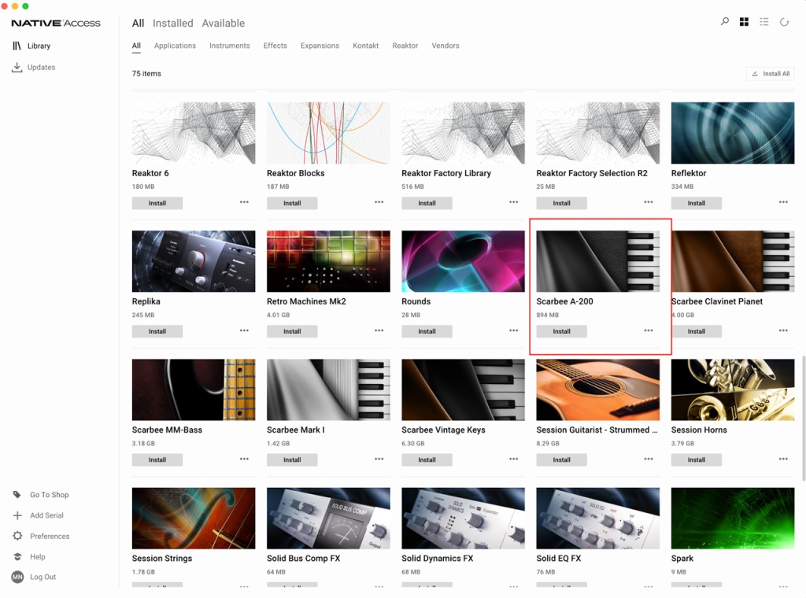Image resolution: width=806 pixels, height=598 pixels.
Task: Select the Instruments filter tab
Action: (229, 46)
